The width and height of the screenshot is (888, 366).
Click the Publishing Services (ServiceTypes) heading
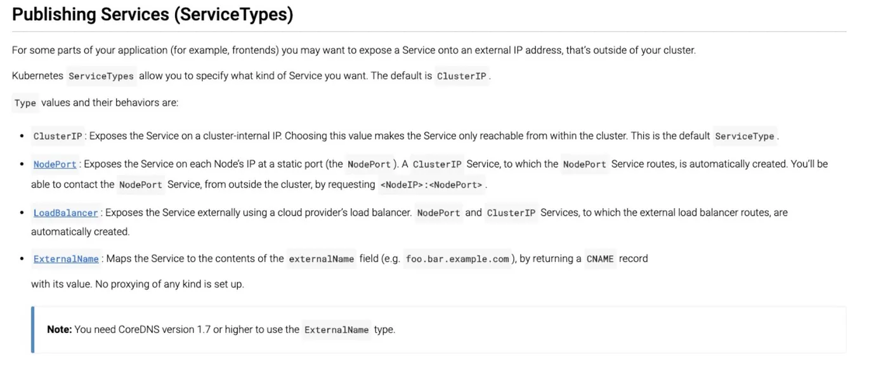pos(152,14)
